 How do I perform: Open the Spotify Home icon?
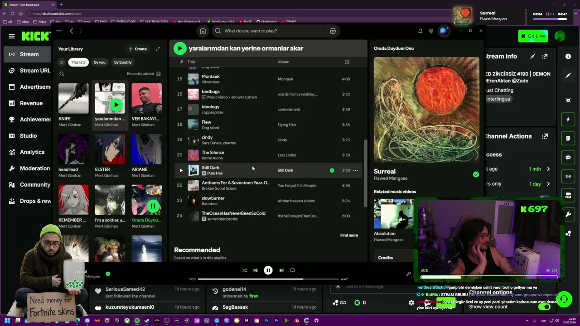point(203,31)
